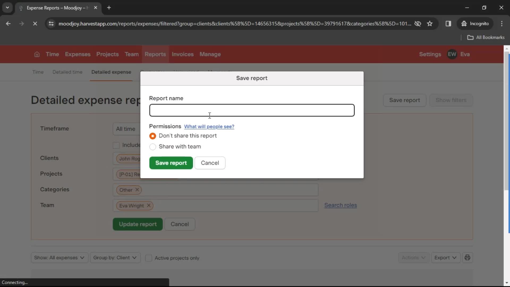This screenshot has height=287, width=510.
Task: Select Share with team option
Action: coord(152,146)
